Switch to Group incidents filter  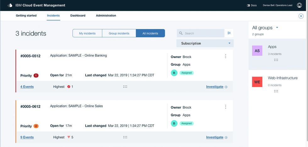(119, 33)
